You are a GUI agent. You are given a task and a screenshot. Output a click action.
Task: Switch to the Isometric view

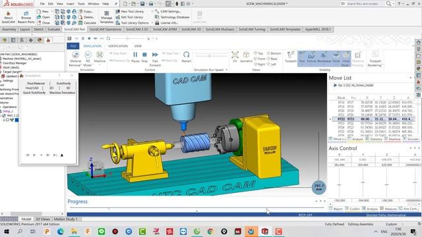[x=246, y=57]
